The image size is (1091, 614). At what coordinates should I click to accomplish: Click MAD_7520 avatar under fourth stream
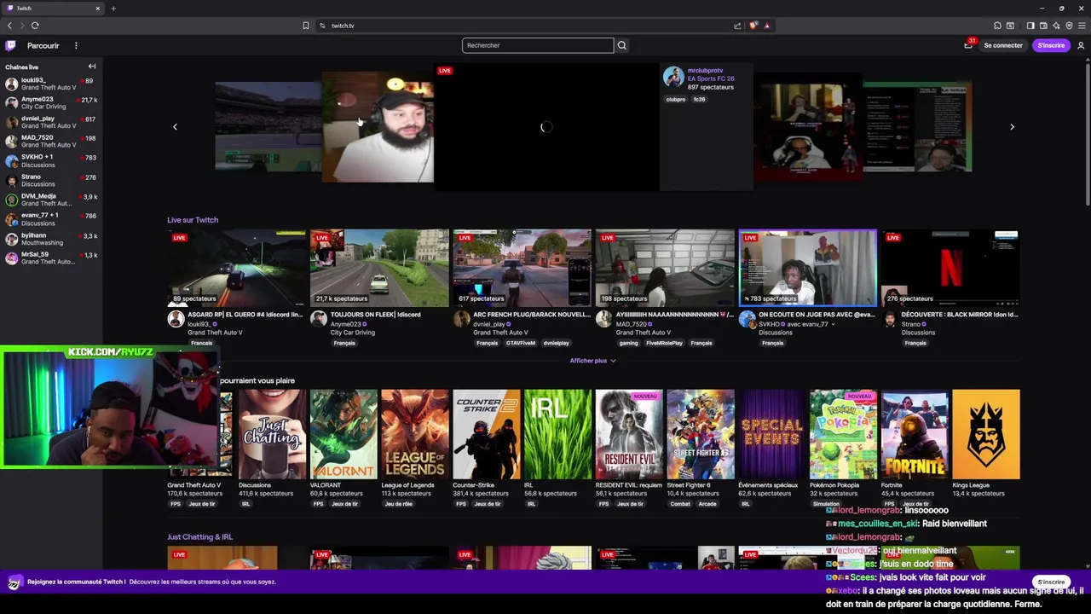(x=604, y=319)
